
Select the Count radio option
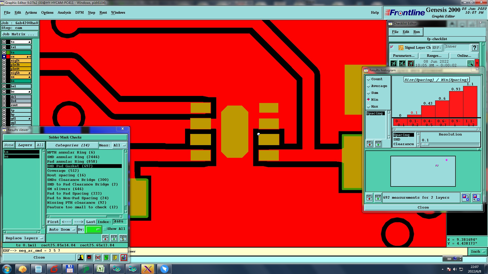pyautogui.click(x=369, y=79)
